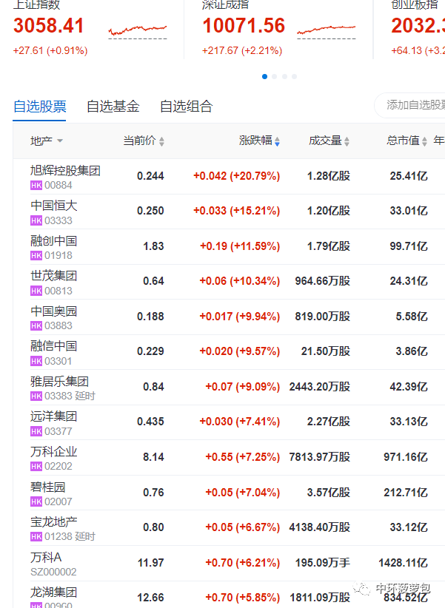Open 上证指数 mini trend chart
Screen dimensions: 445x608
(x=138, y=31)
